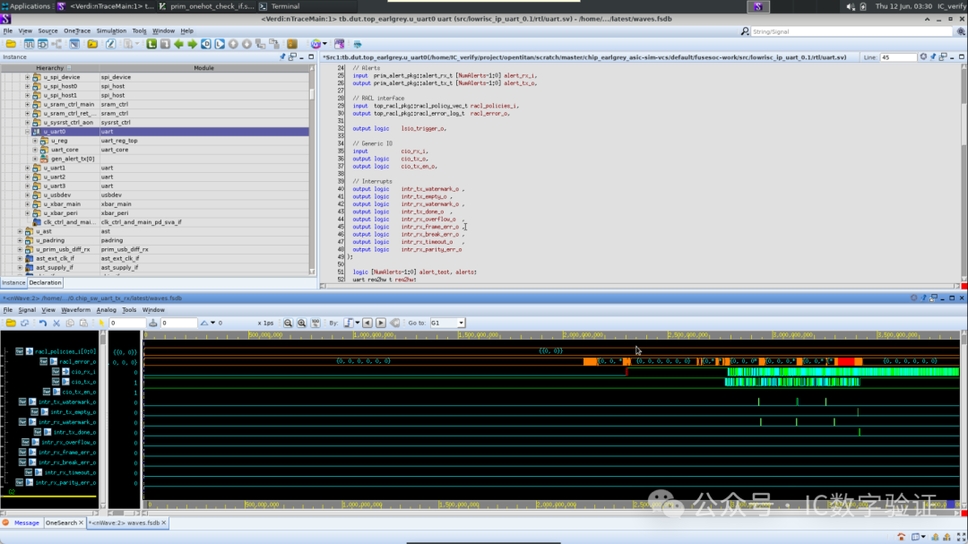Click the cut (scissors) icon in nWave toolbar
968x544 pixels.
[56, 323]
